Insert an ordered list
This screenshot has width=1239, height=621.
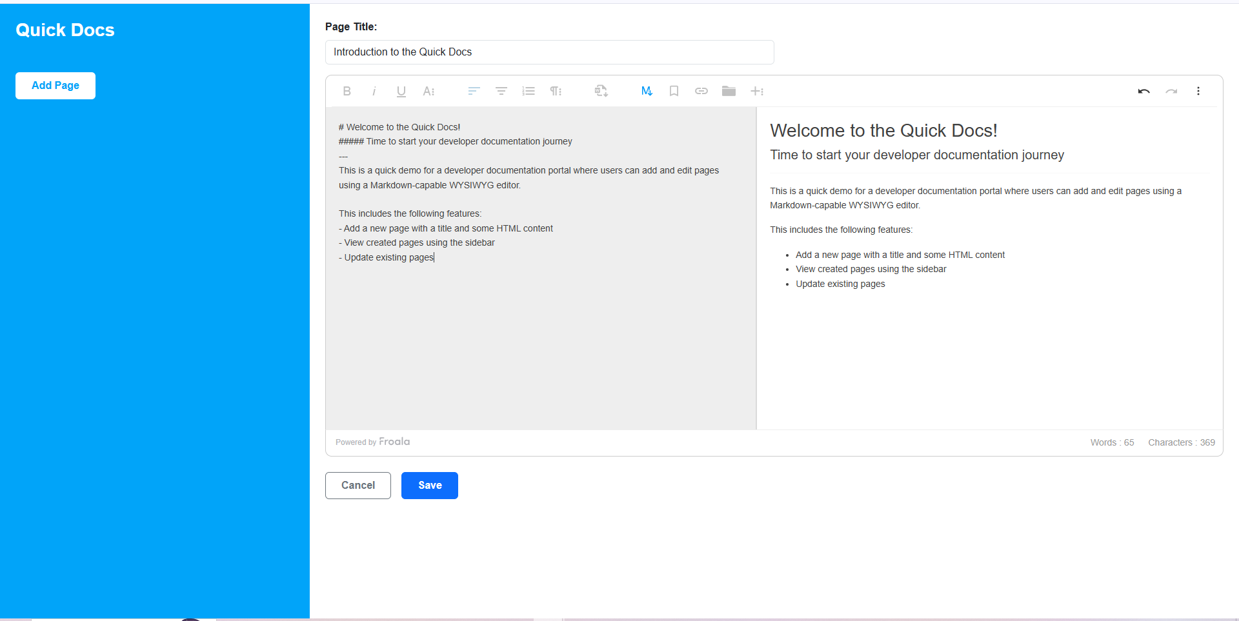pos(529,91)
